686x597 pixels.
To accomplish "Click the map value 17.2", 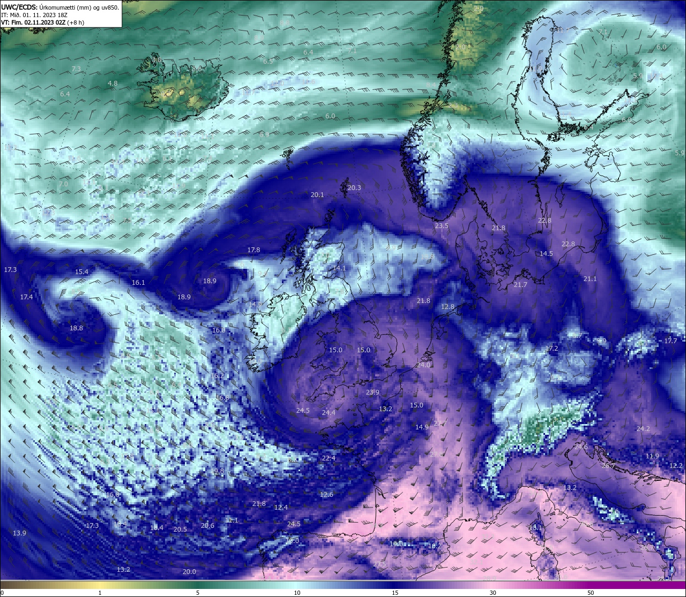I will point(551,349).
